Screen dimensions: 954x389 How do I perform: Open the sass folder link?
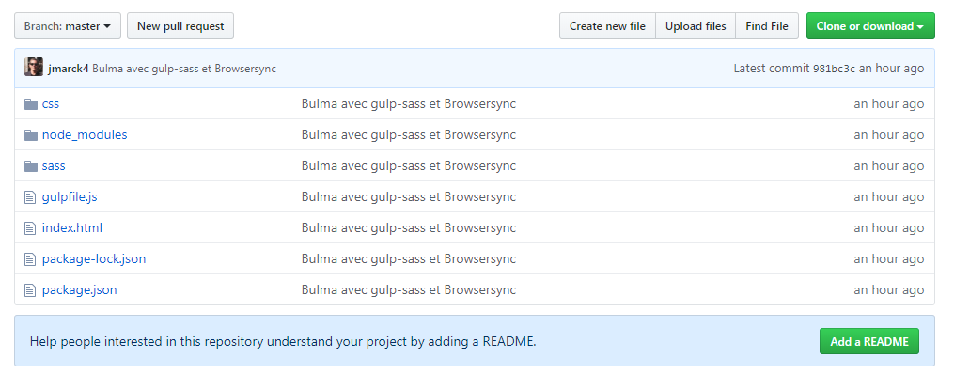pos(54,166)
